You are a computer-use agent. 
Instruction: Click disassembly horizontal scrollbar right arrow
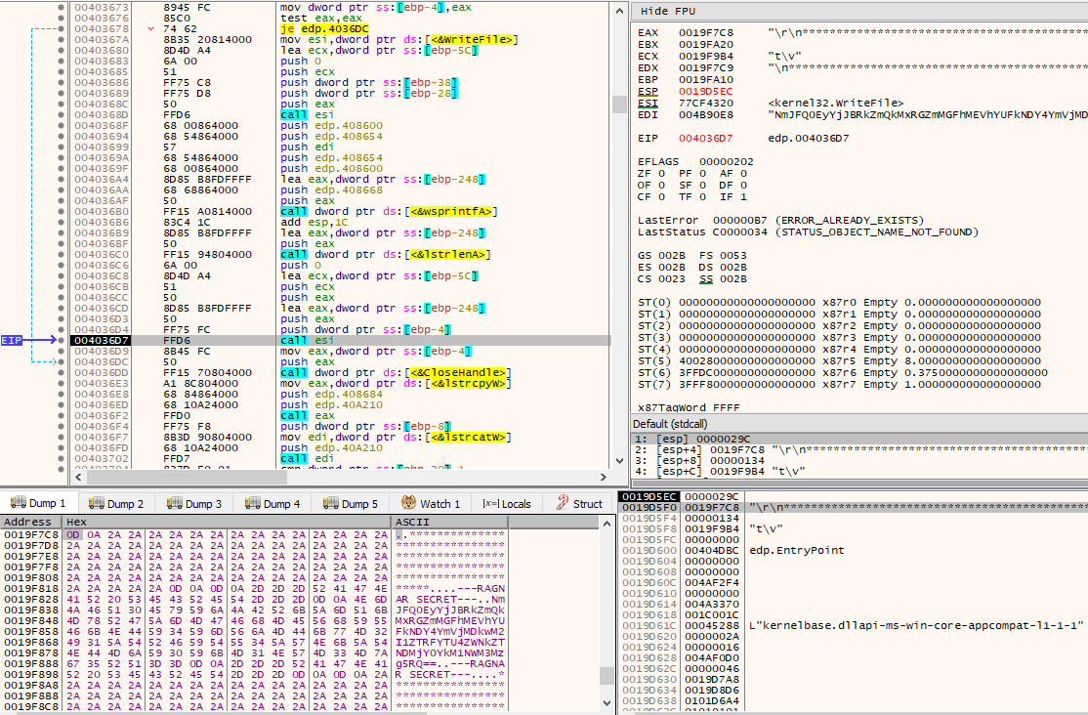604,477
